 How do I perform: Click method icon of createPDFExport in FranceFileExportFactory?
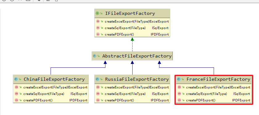[179, 100]
